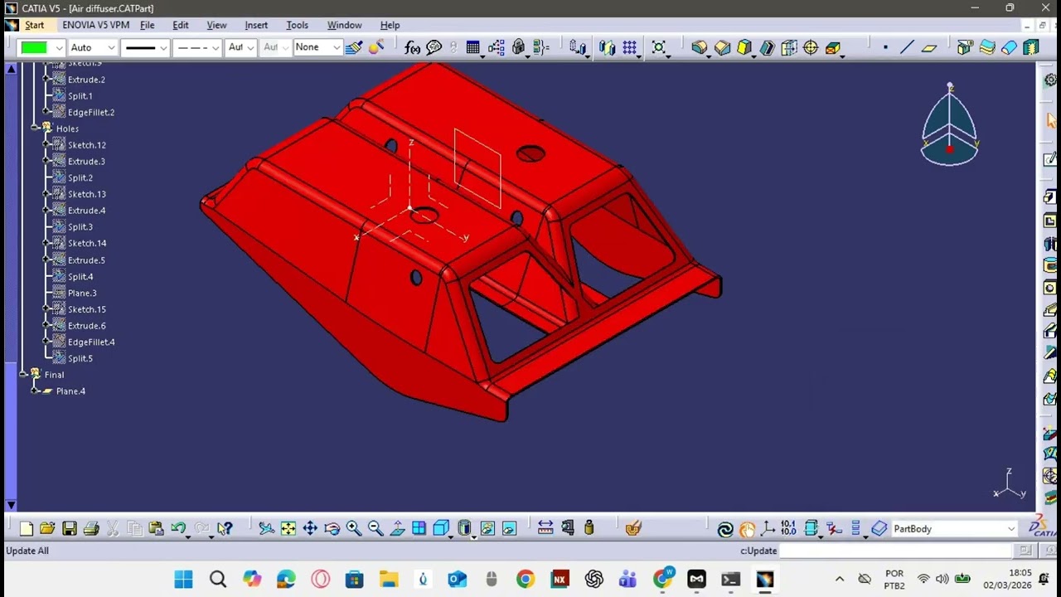Open Windows Search on taskbar

pos(218,579)
